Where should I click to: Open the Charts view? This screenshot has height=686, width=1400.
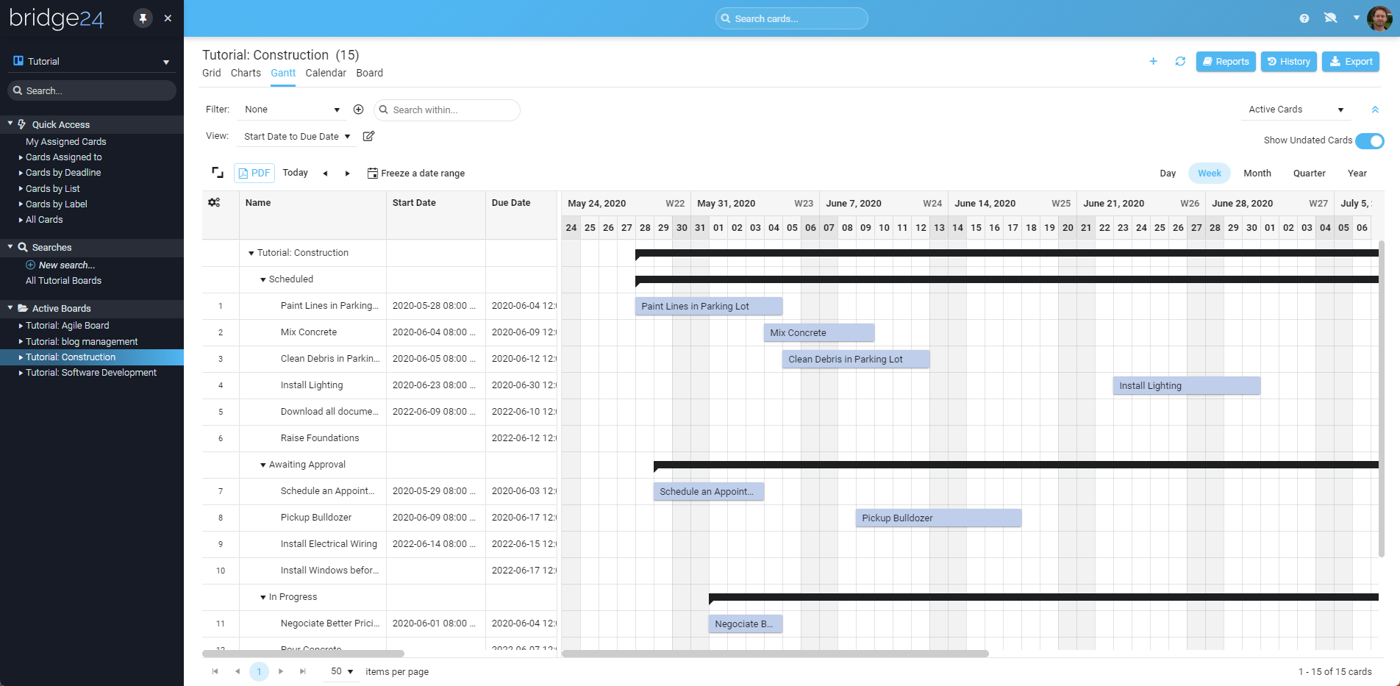(246, 73)
